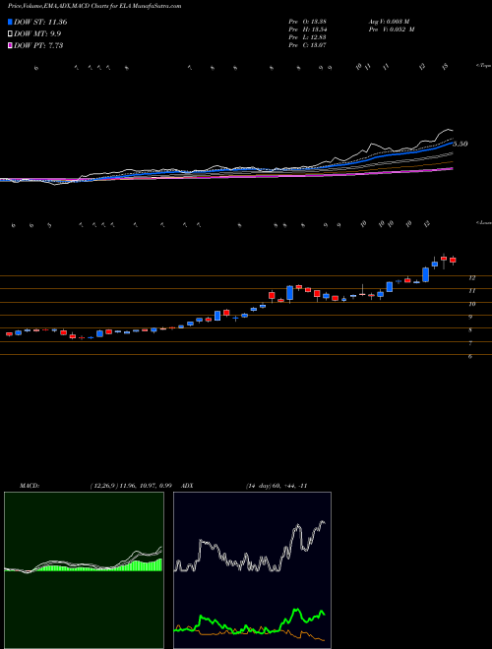492x649 pixels.
Task: Click the white DOW MT legend swatch
Action: pos(11,34)
